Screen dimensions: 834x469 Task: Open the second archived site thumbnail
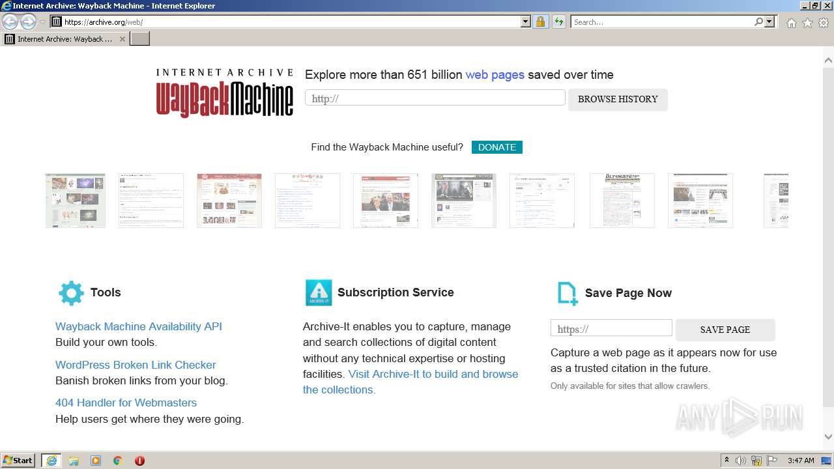click(x=151, y=201)
